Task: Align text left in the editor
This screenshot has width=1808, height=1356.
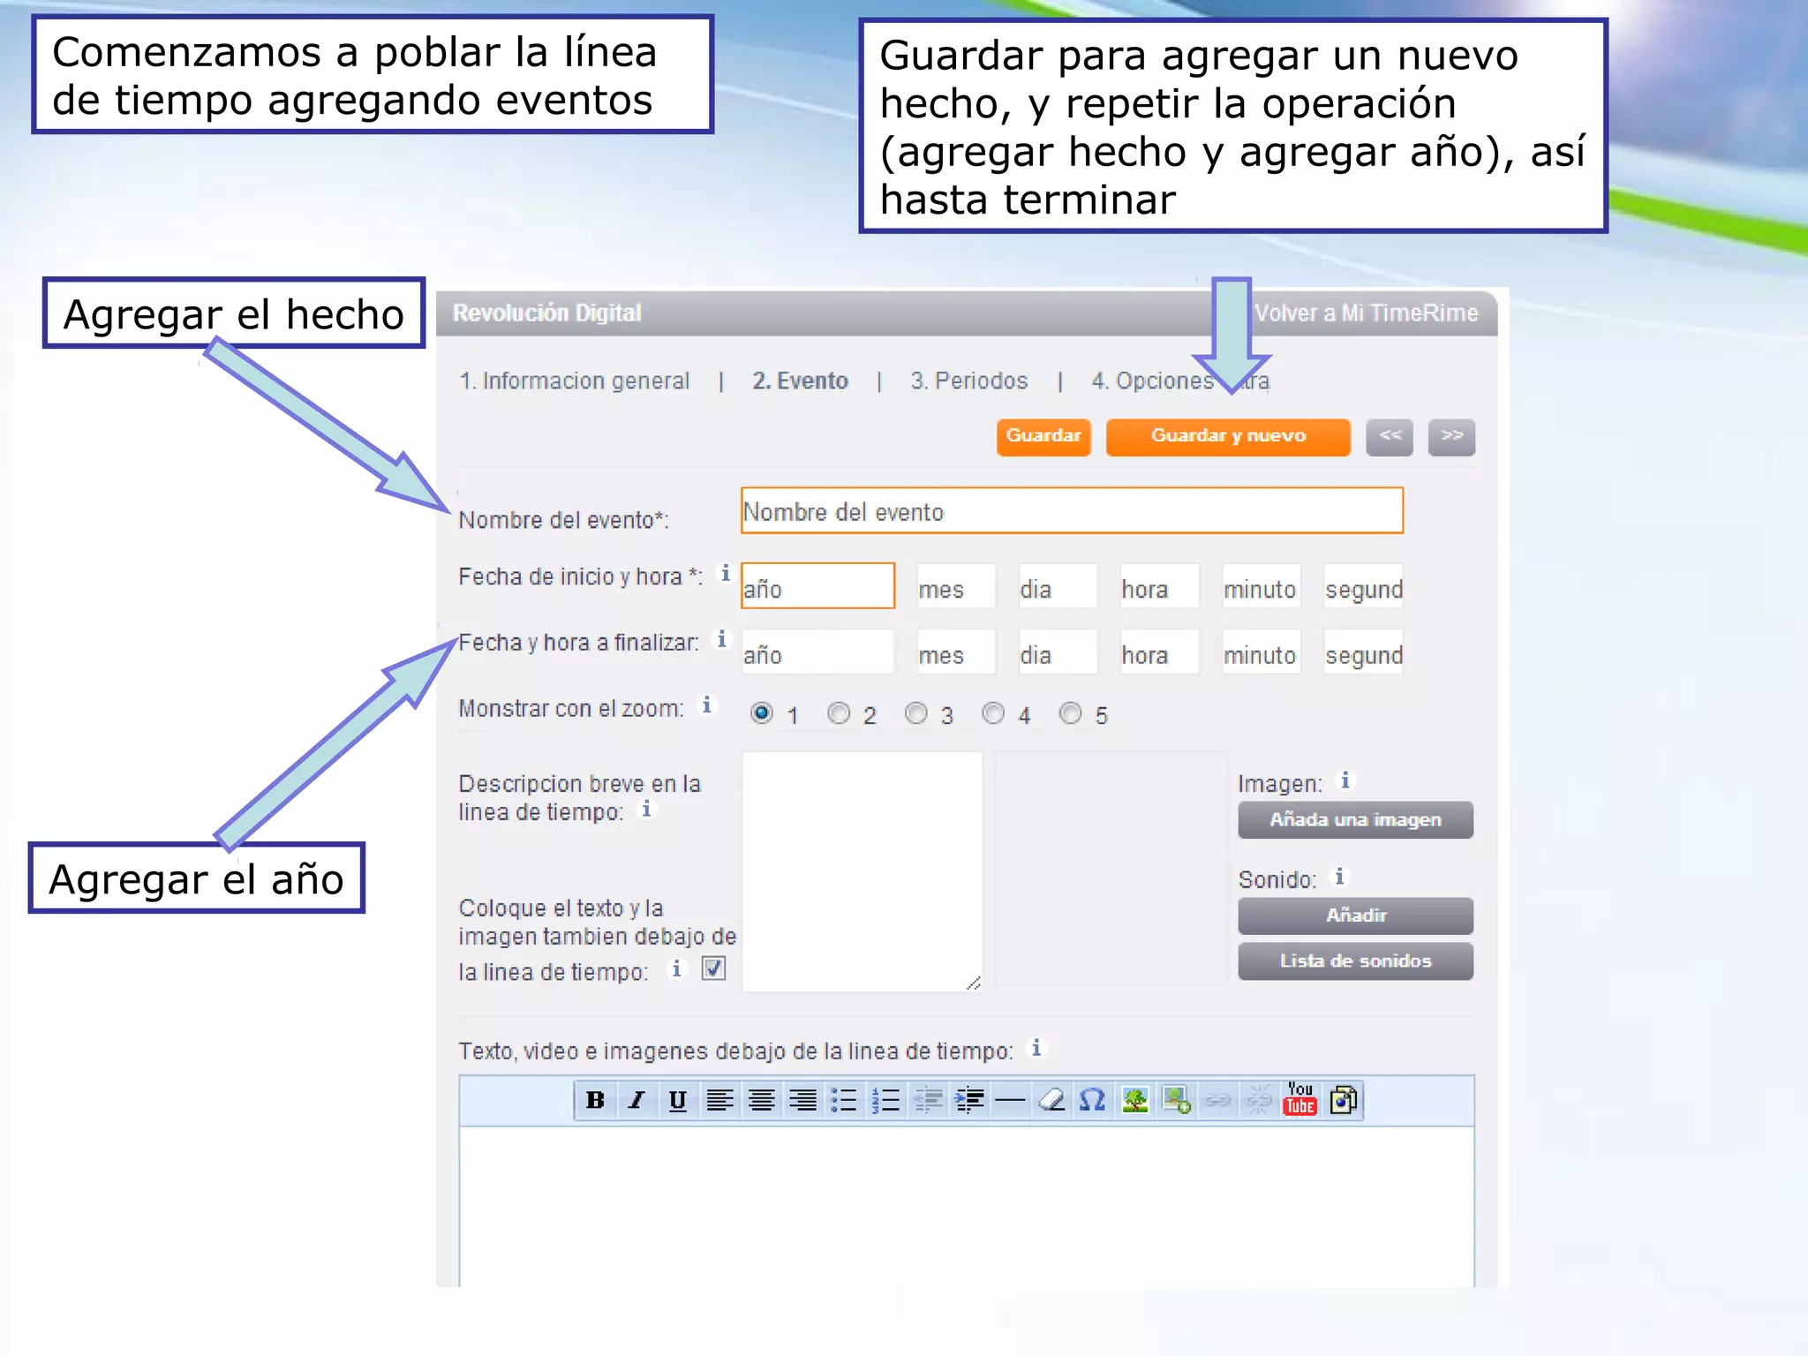Action: [719, 1100]
